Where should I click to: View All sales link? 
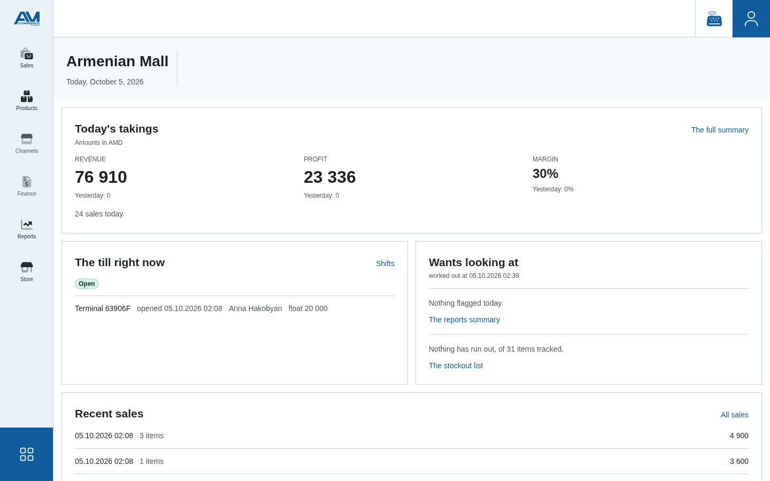tap(734, 415)
